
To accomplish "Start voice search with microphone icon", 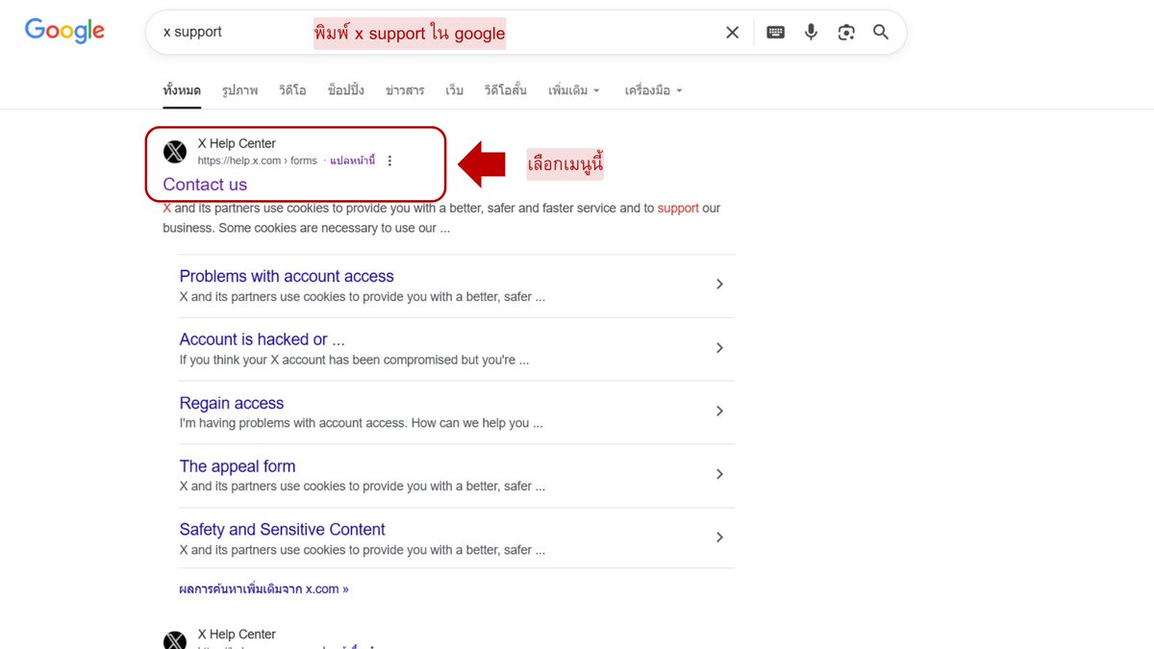I will (x=811, y=33).
